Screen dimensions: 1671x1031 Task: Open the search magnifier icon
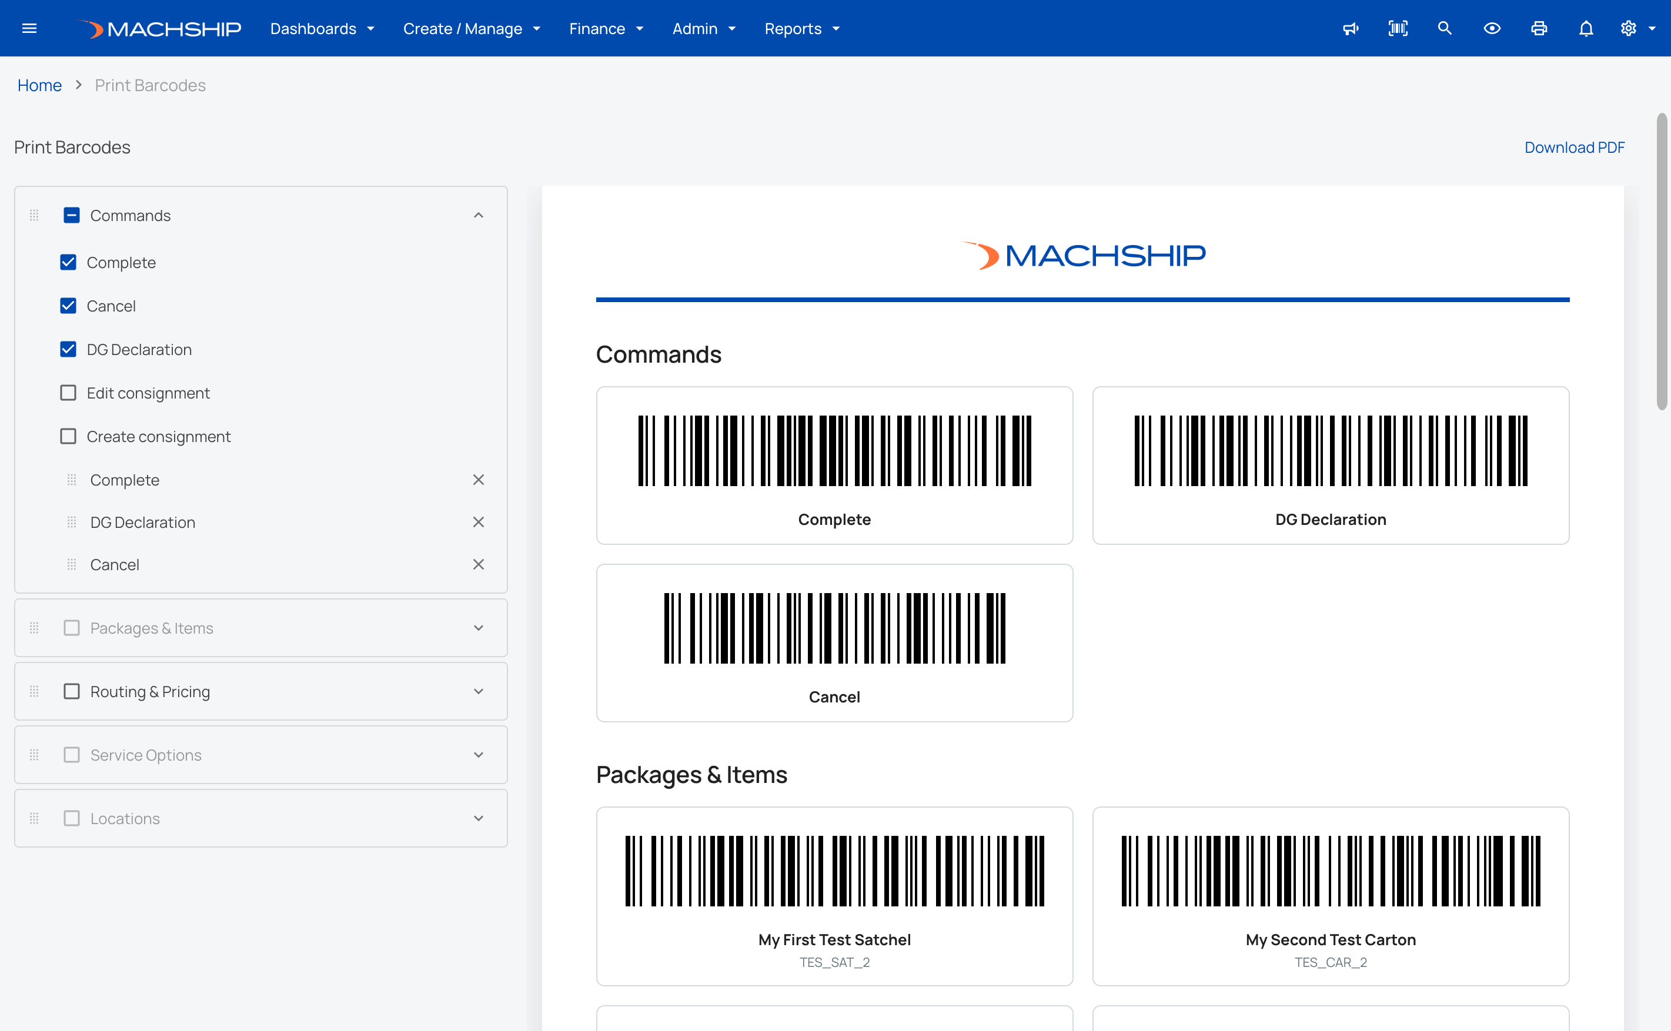[x=1445, y=29]
